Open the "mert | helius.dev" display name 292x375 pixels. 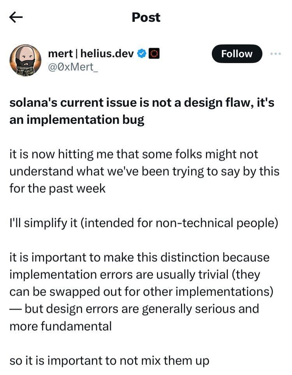(91, 54)
